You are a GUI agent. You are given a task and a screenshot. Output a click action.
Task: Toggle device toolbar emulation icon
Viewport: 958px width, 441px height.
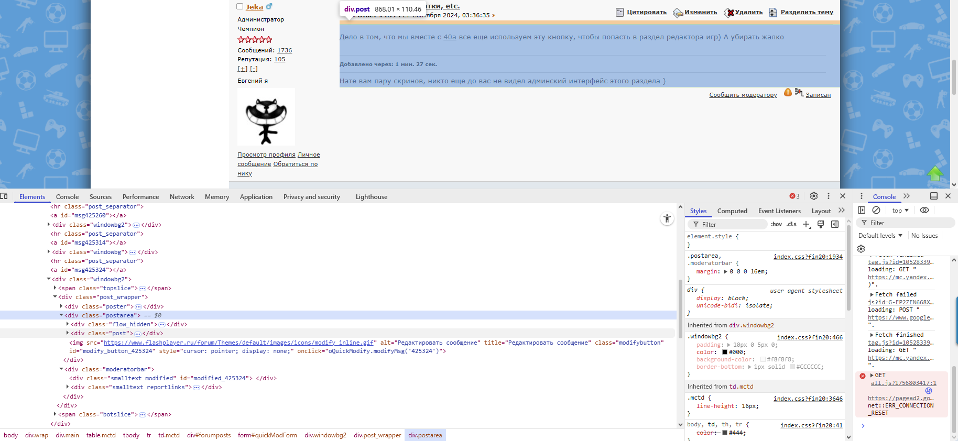[4, 196]
